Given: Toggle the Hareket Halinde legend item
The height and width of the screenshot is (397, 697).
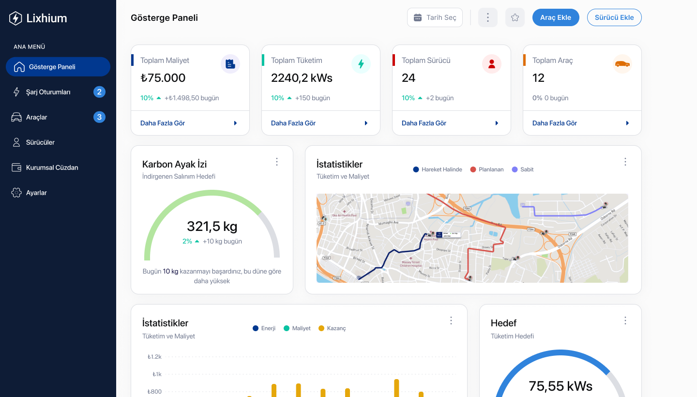Looking at the screenshot, I should (438, 169).
